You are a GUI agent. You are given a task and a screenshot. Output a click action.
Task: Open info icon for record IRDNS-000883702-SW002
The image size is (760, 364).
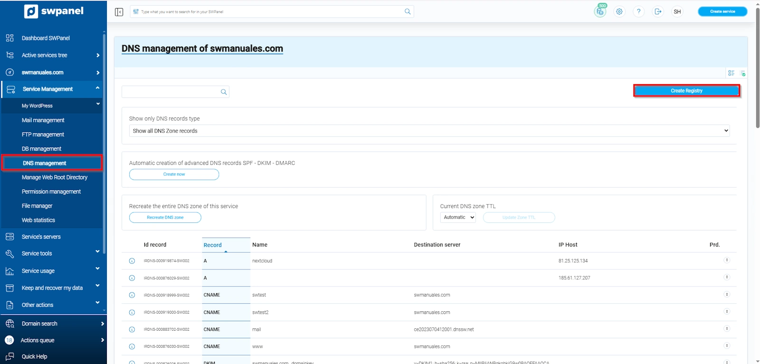point(132,329)
